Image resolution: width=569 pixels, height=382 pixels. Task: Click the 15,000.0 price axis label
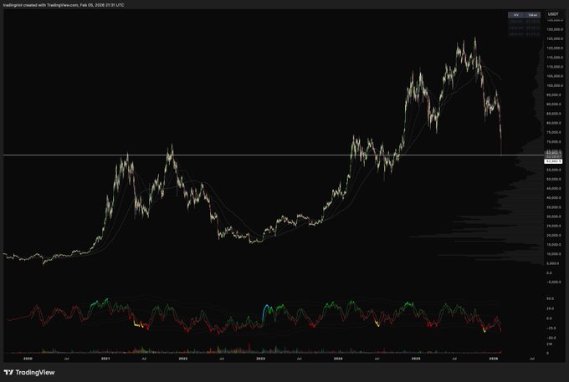tap(556, 245)
